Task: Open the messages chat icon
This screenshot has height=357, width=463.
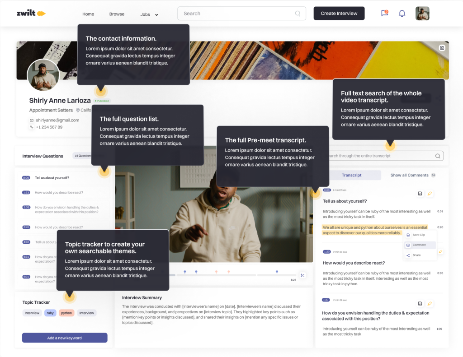Action: [384, 13]
